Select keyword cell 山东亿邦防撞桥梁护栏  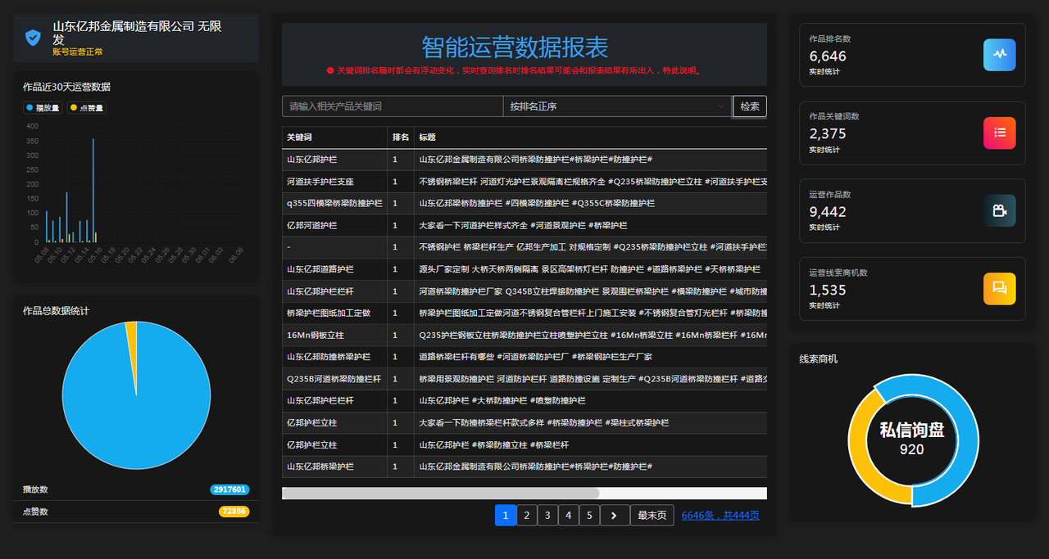pos(335,357)
